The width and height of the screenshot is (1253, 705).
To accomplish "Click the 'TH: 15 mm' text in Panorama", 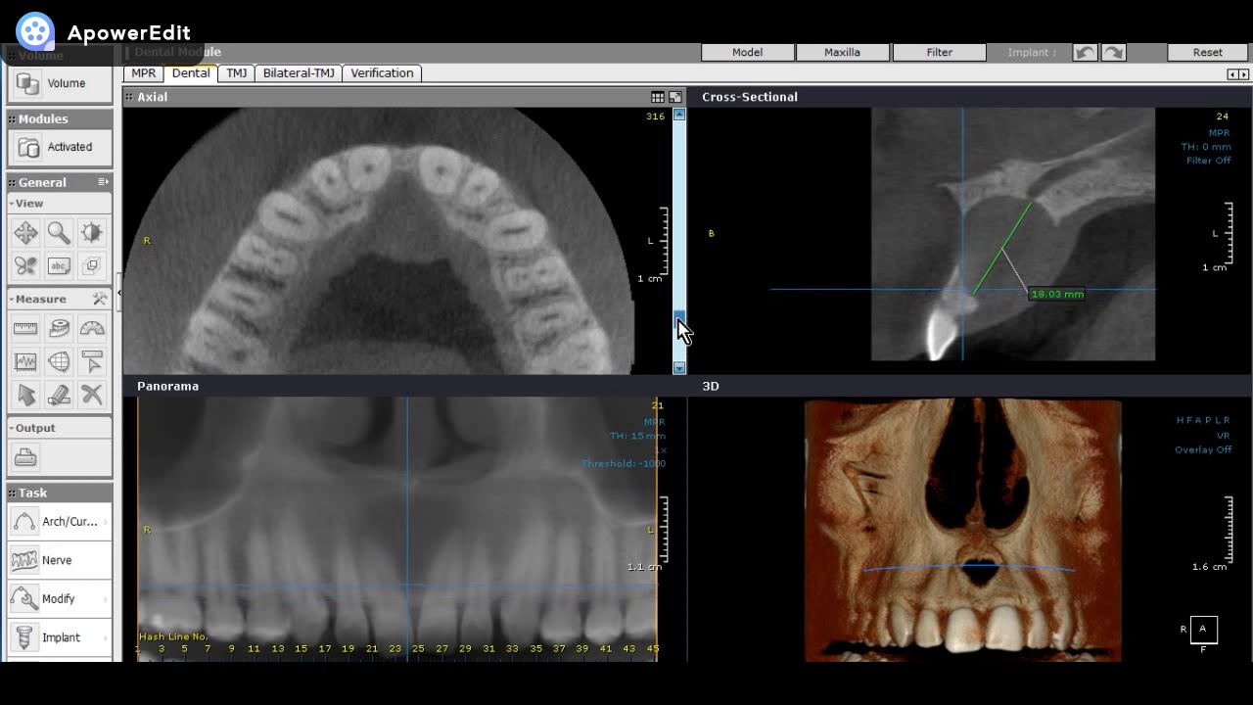I will tap(637, 436).
